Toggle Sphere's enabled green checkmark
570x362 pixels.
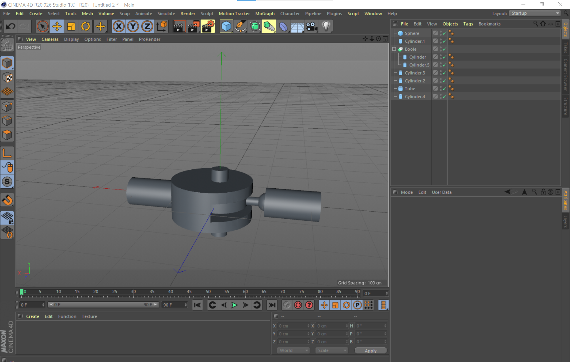(444, 33)
